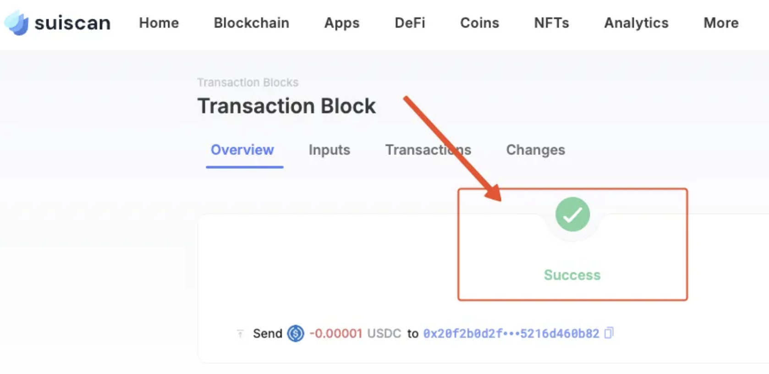Click the Transaction Blocks breadcrumb link
This screenshot has height=374, width=769.
(248, 82)
